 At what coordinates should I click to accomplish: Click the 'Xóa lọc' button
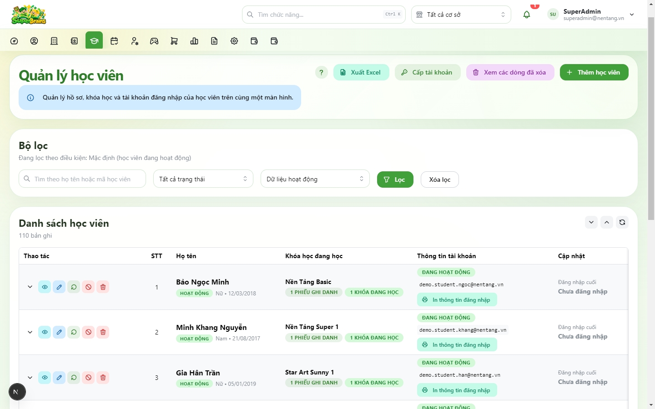[x=440, y=180]
